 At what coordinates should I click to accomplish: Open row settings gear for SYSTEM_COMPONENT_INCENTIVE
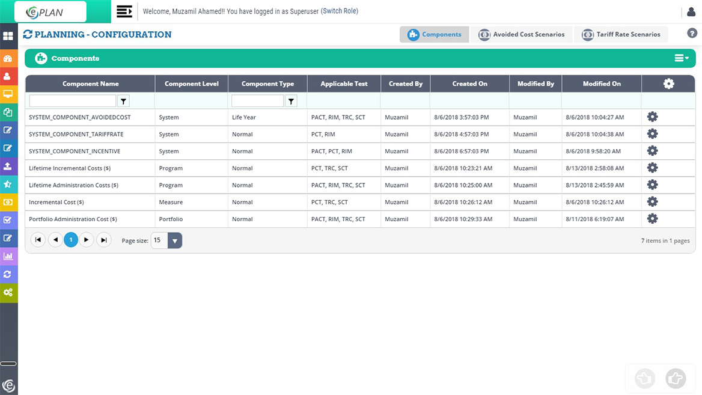653,150
